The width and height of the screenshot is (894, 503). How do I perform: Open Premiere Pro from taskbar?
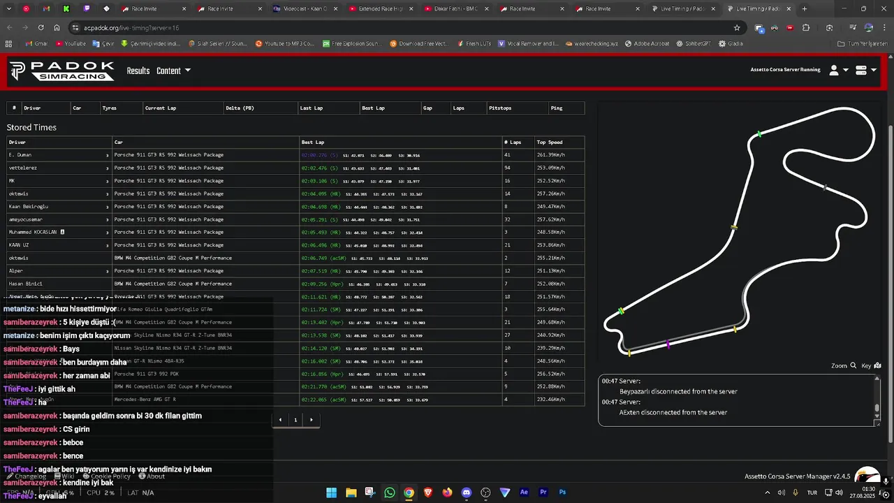click(543, 493)
